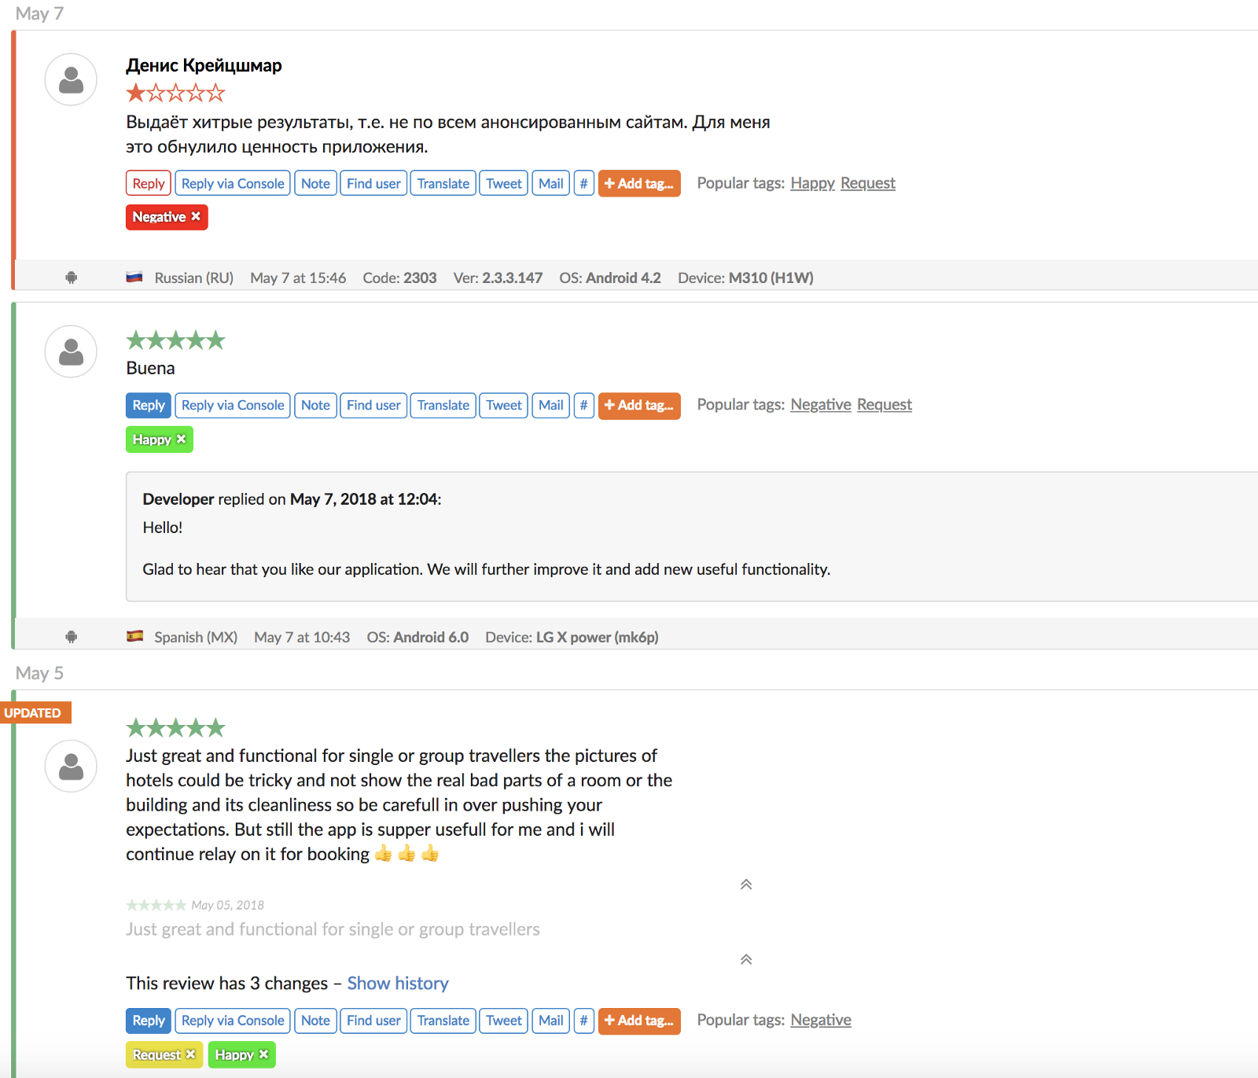Screen dimensions: 1258x1078
Task: Open Add tag on the Russian review
Action: 638,183
